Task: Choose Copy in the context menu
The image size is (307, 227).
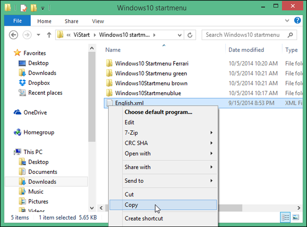Action: (x=163, y=205)
